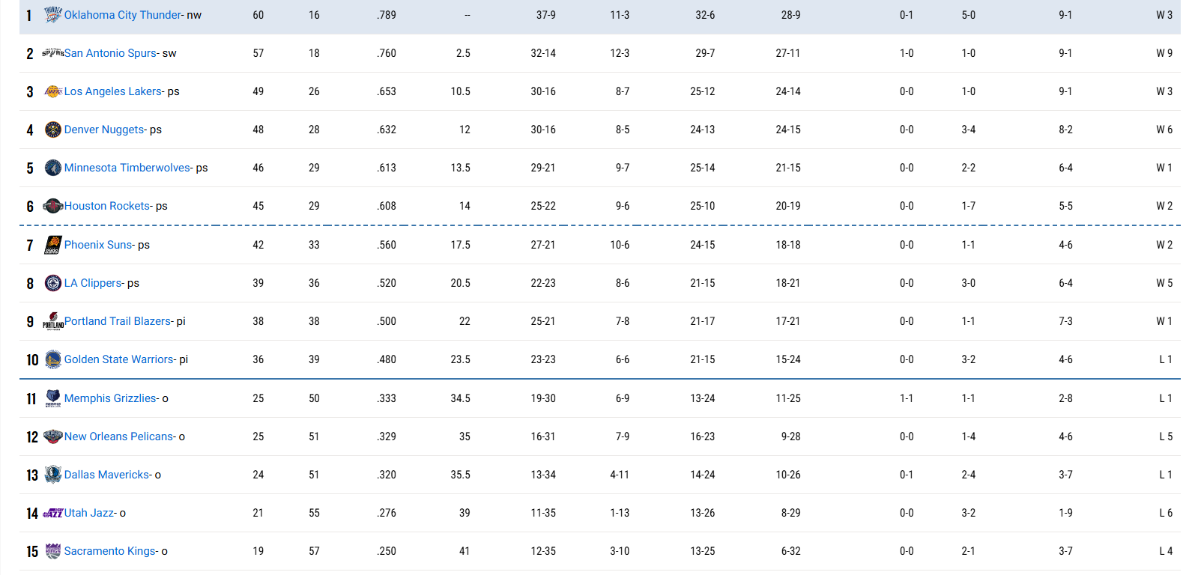Click the Phoenix Suns logo icon
This screenshot has height=575, width=1189.
tap(53, 245)
